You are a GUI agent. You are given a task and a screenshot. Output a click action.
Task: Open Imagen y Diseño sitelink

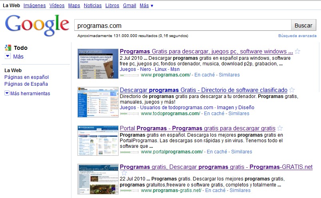pyautogui.click(x=236, y=108)
